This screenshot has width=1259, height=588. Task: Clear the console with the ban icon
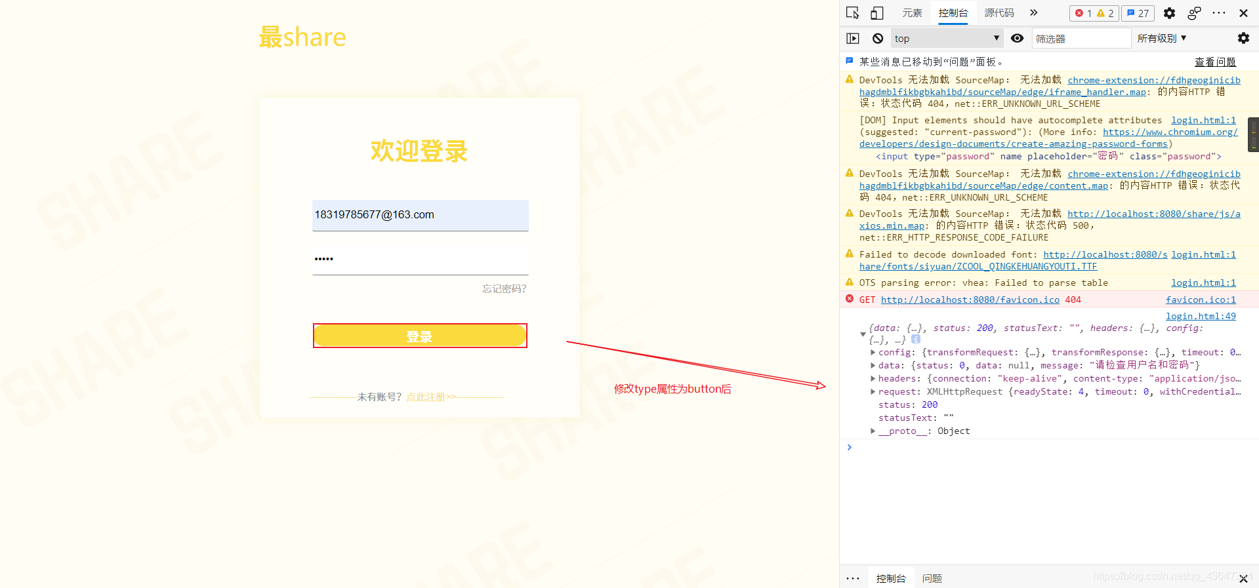pyautogui.click(x=878, y=39)
